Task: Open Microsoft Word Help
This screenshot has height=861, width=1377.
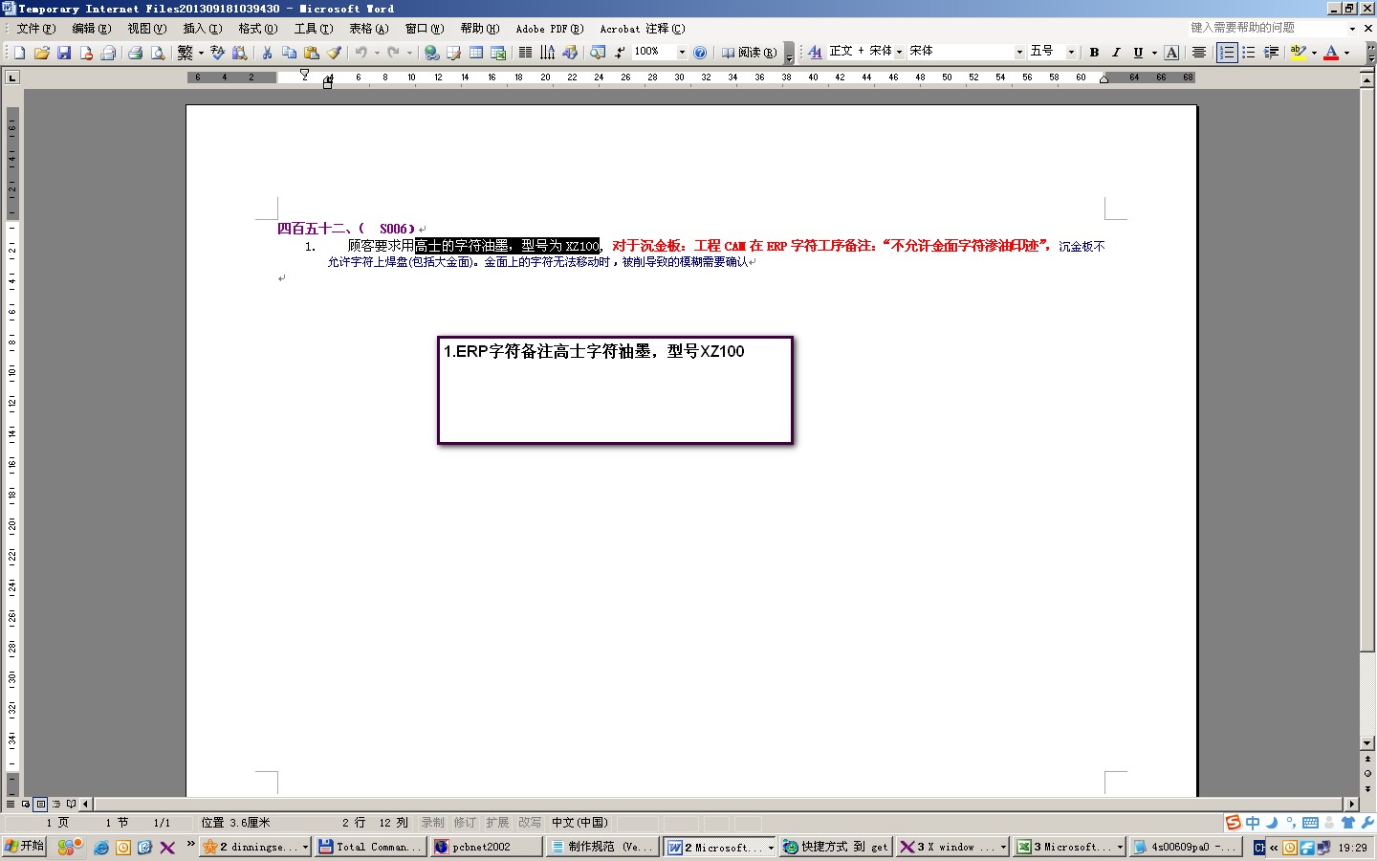Action: tap(700, 53)
